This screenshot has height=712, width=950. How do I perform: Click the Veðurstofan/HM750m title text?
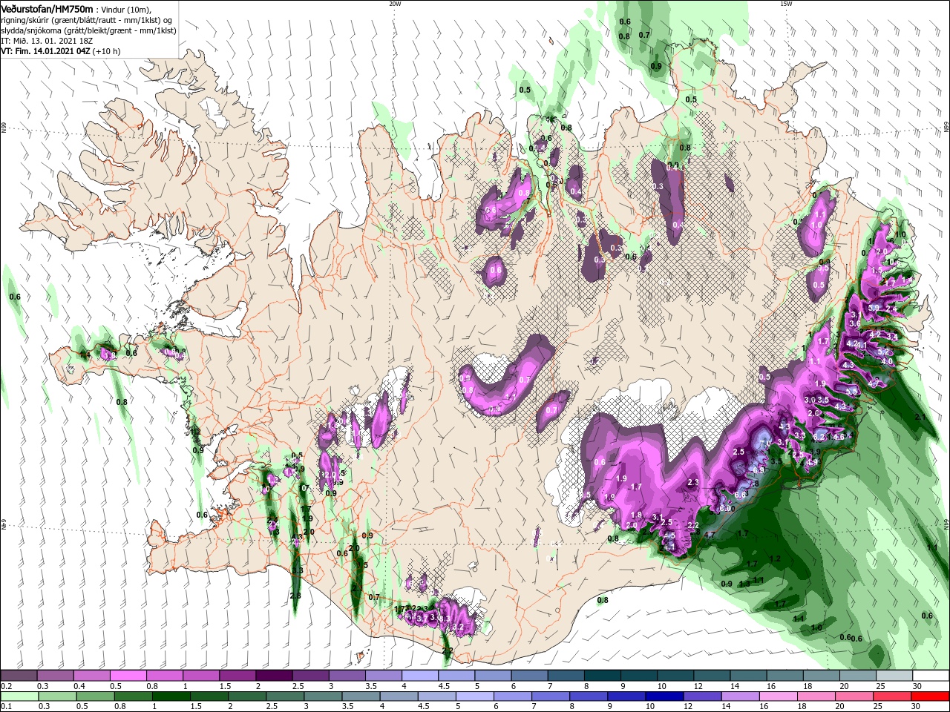47,9
